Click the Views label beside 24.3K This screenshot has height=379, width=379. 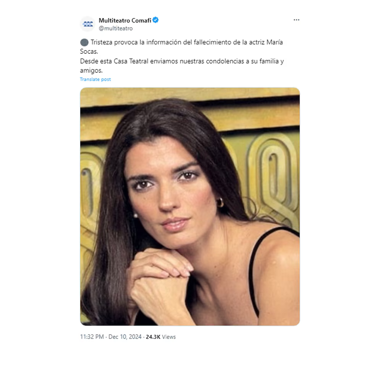pos(169,337)
